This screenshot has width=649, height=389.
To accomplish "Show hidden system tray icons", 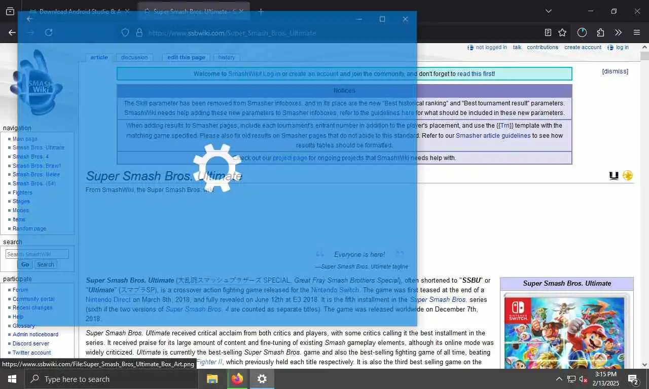I will pos(559,379).
